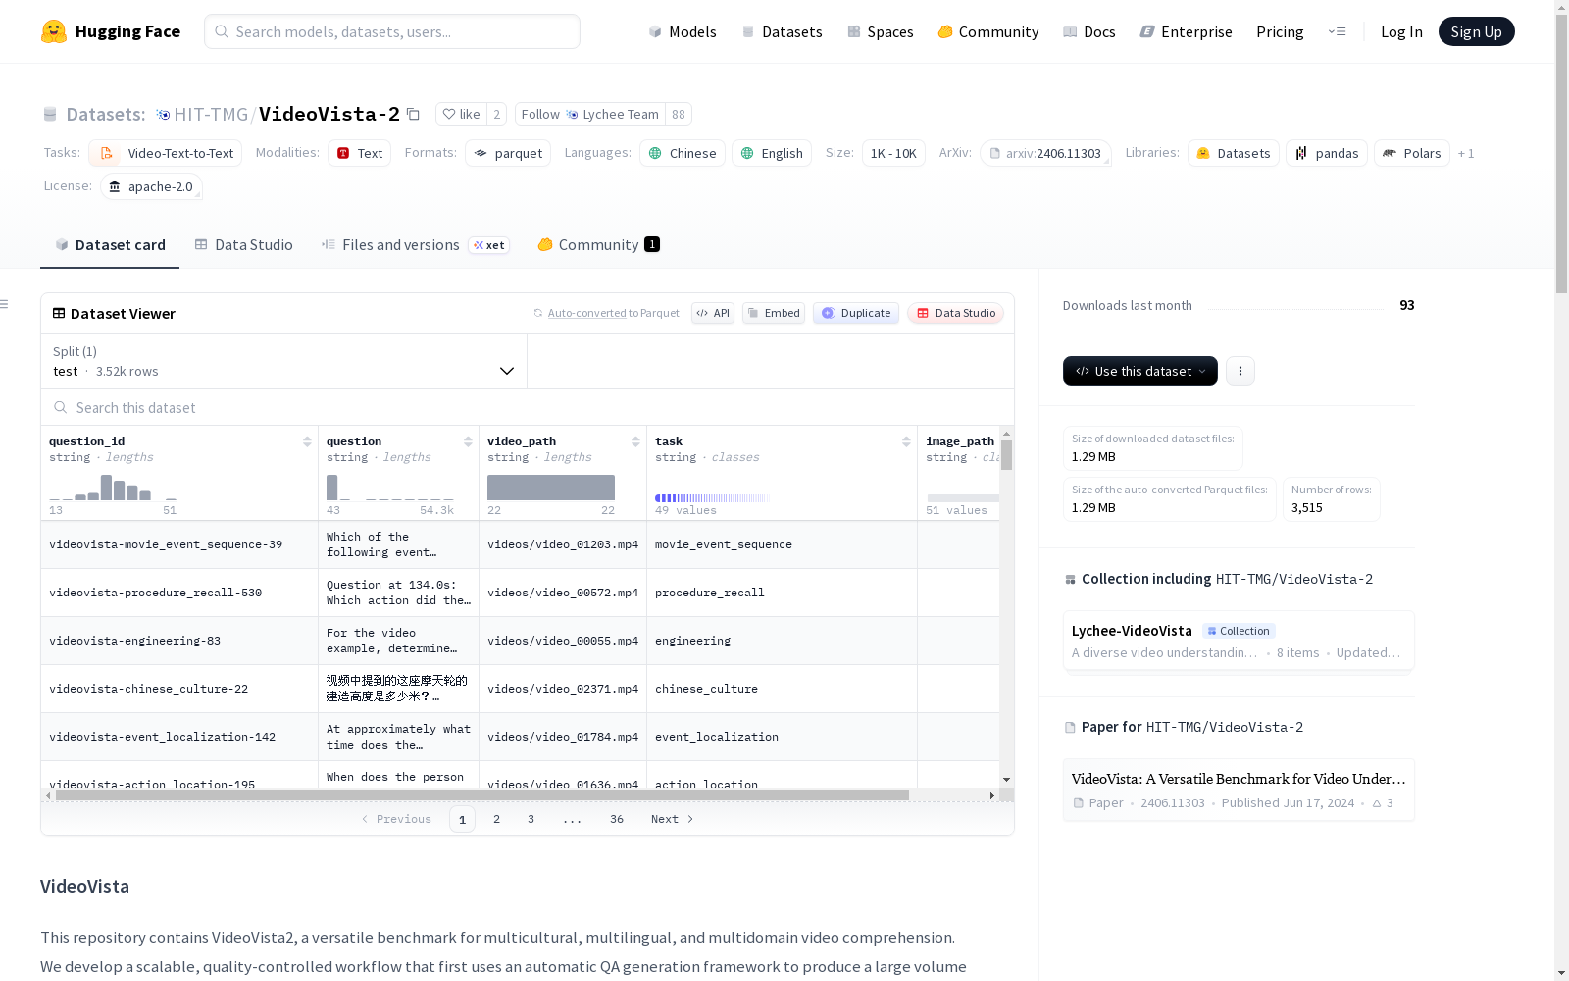This screenshot has height=981, width=1569.
Task: Expand the extra navigation menu icon
Action: [1337, 31]
